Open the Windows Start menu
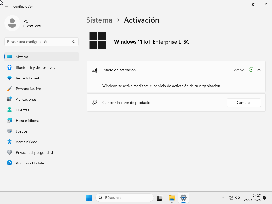 pos(89,198)
